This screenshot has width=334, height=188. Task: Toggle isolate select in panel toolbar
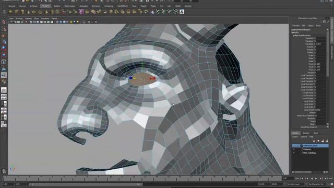pyautogui.click(x=84, y=22)
